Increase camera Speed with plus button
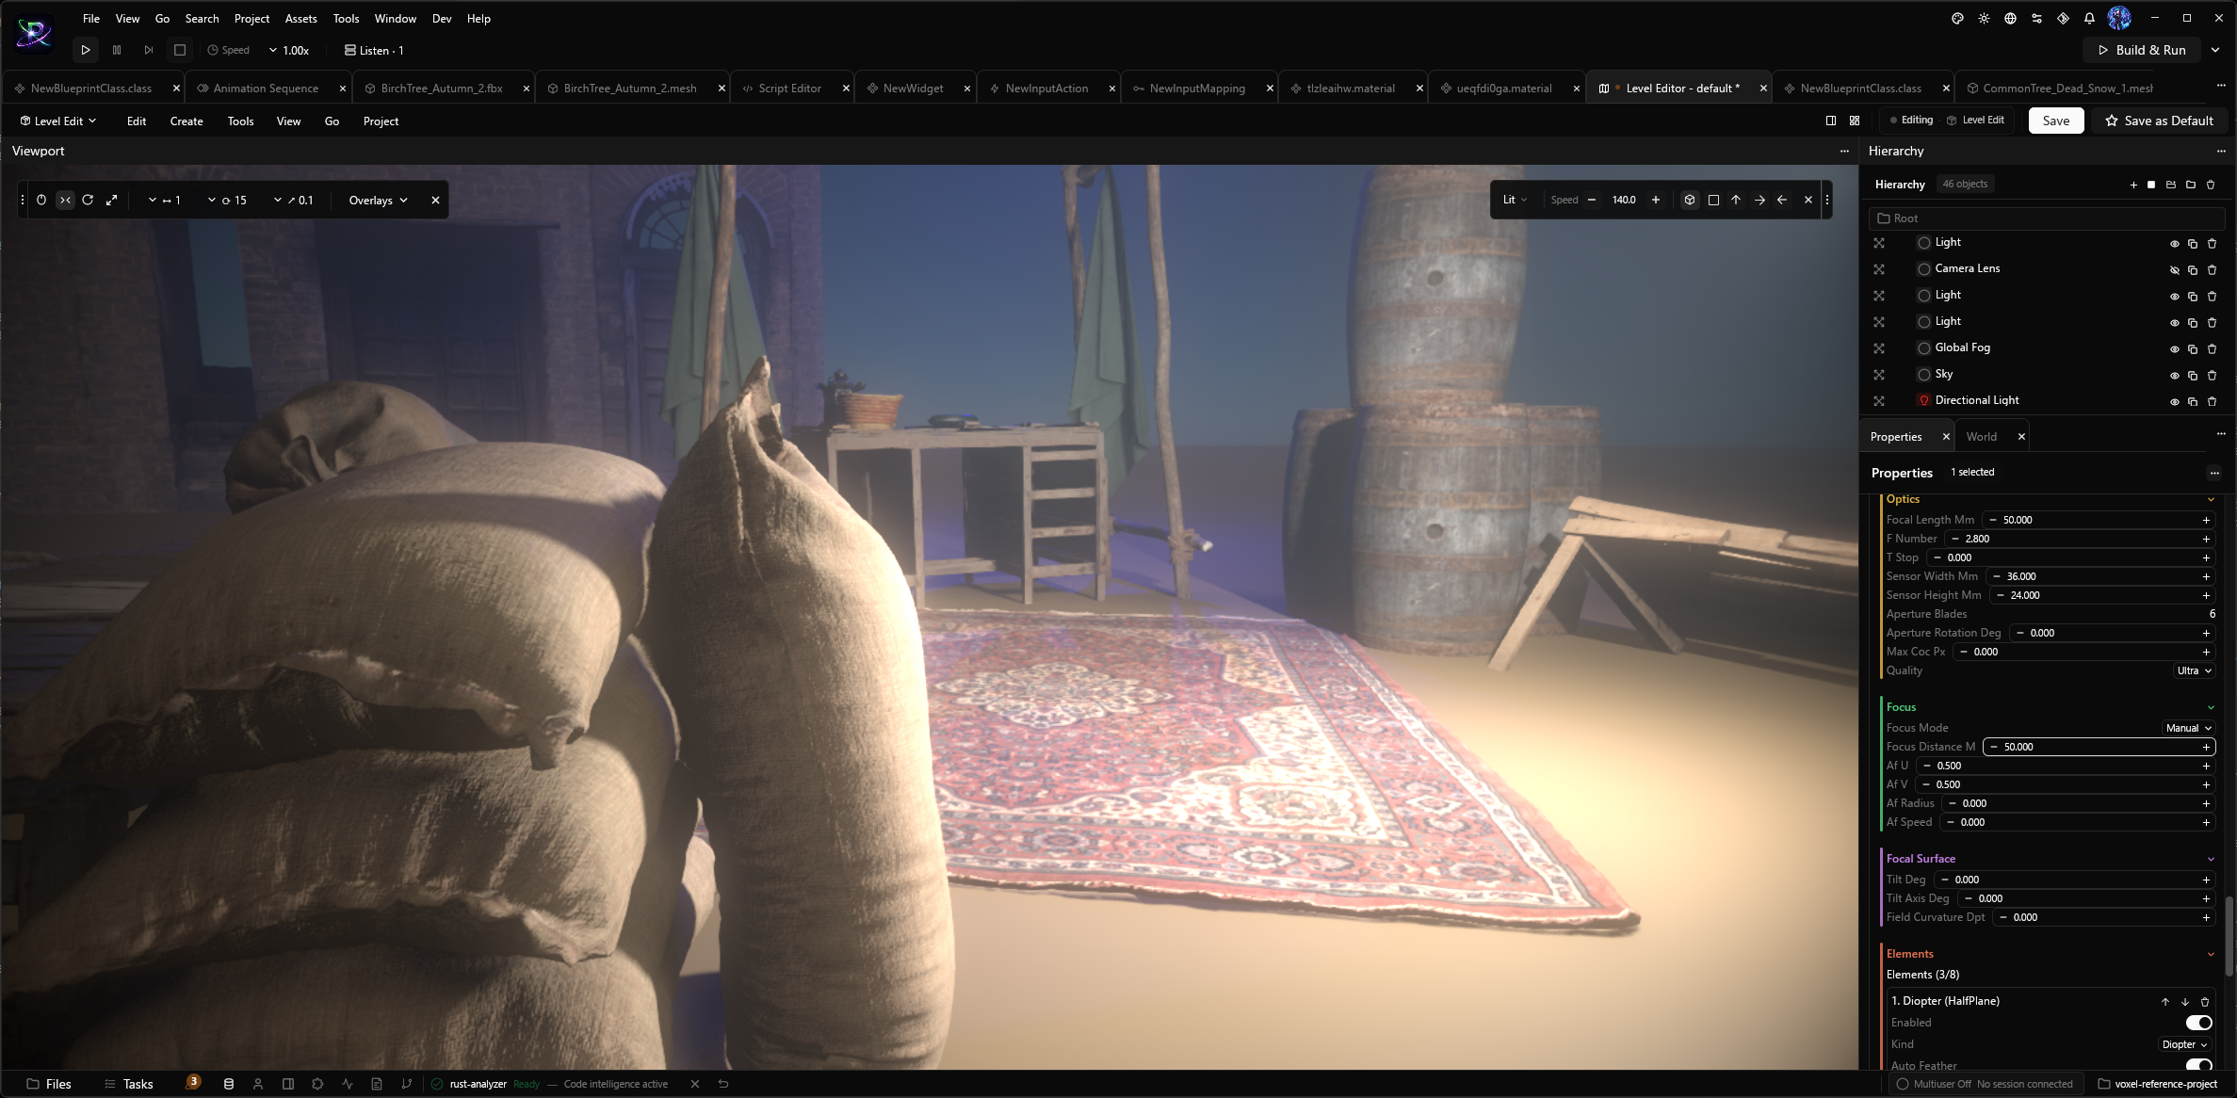Image resolution: width=2237 pixels, height=1098 pixels. pyautogui.click(x=1655, y=200)
